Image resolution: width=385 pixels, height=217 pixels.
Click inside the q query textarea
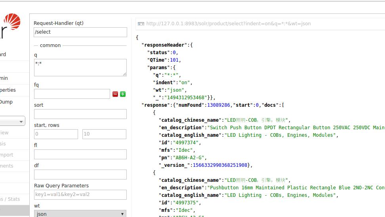tap(80, 68)
